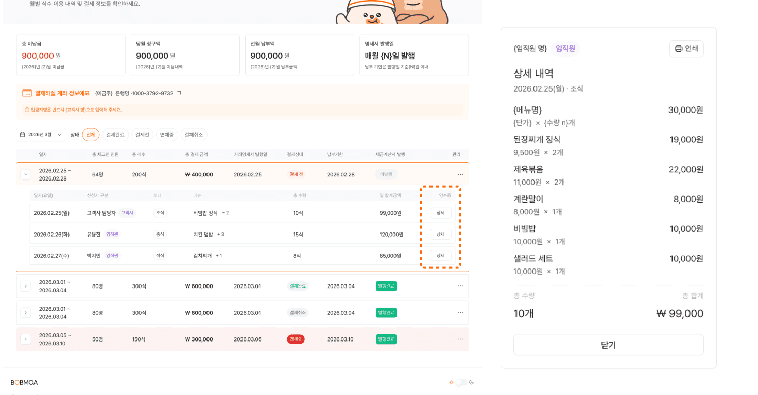
Task: Open more options for the 결제완료 row
Action: [460, 286]
